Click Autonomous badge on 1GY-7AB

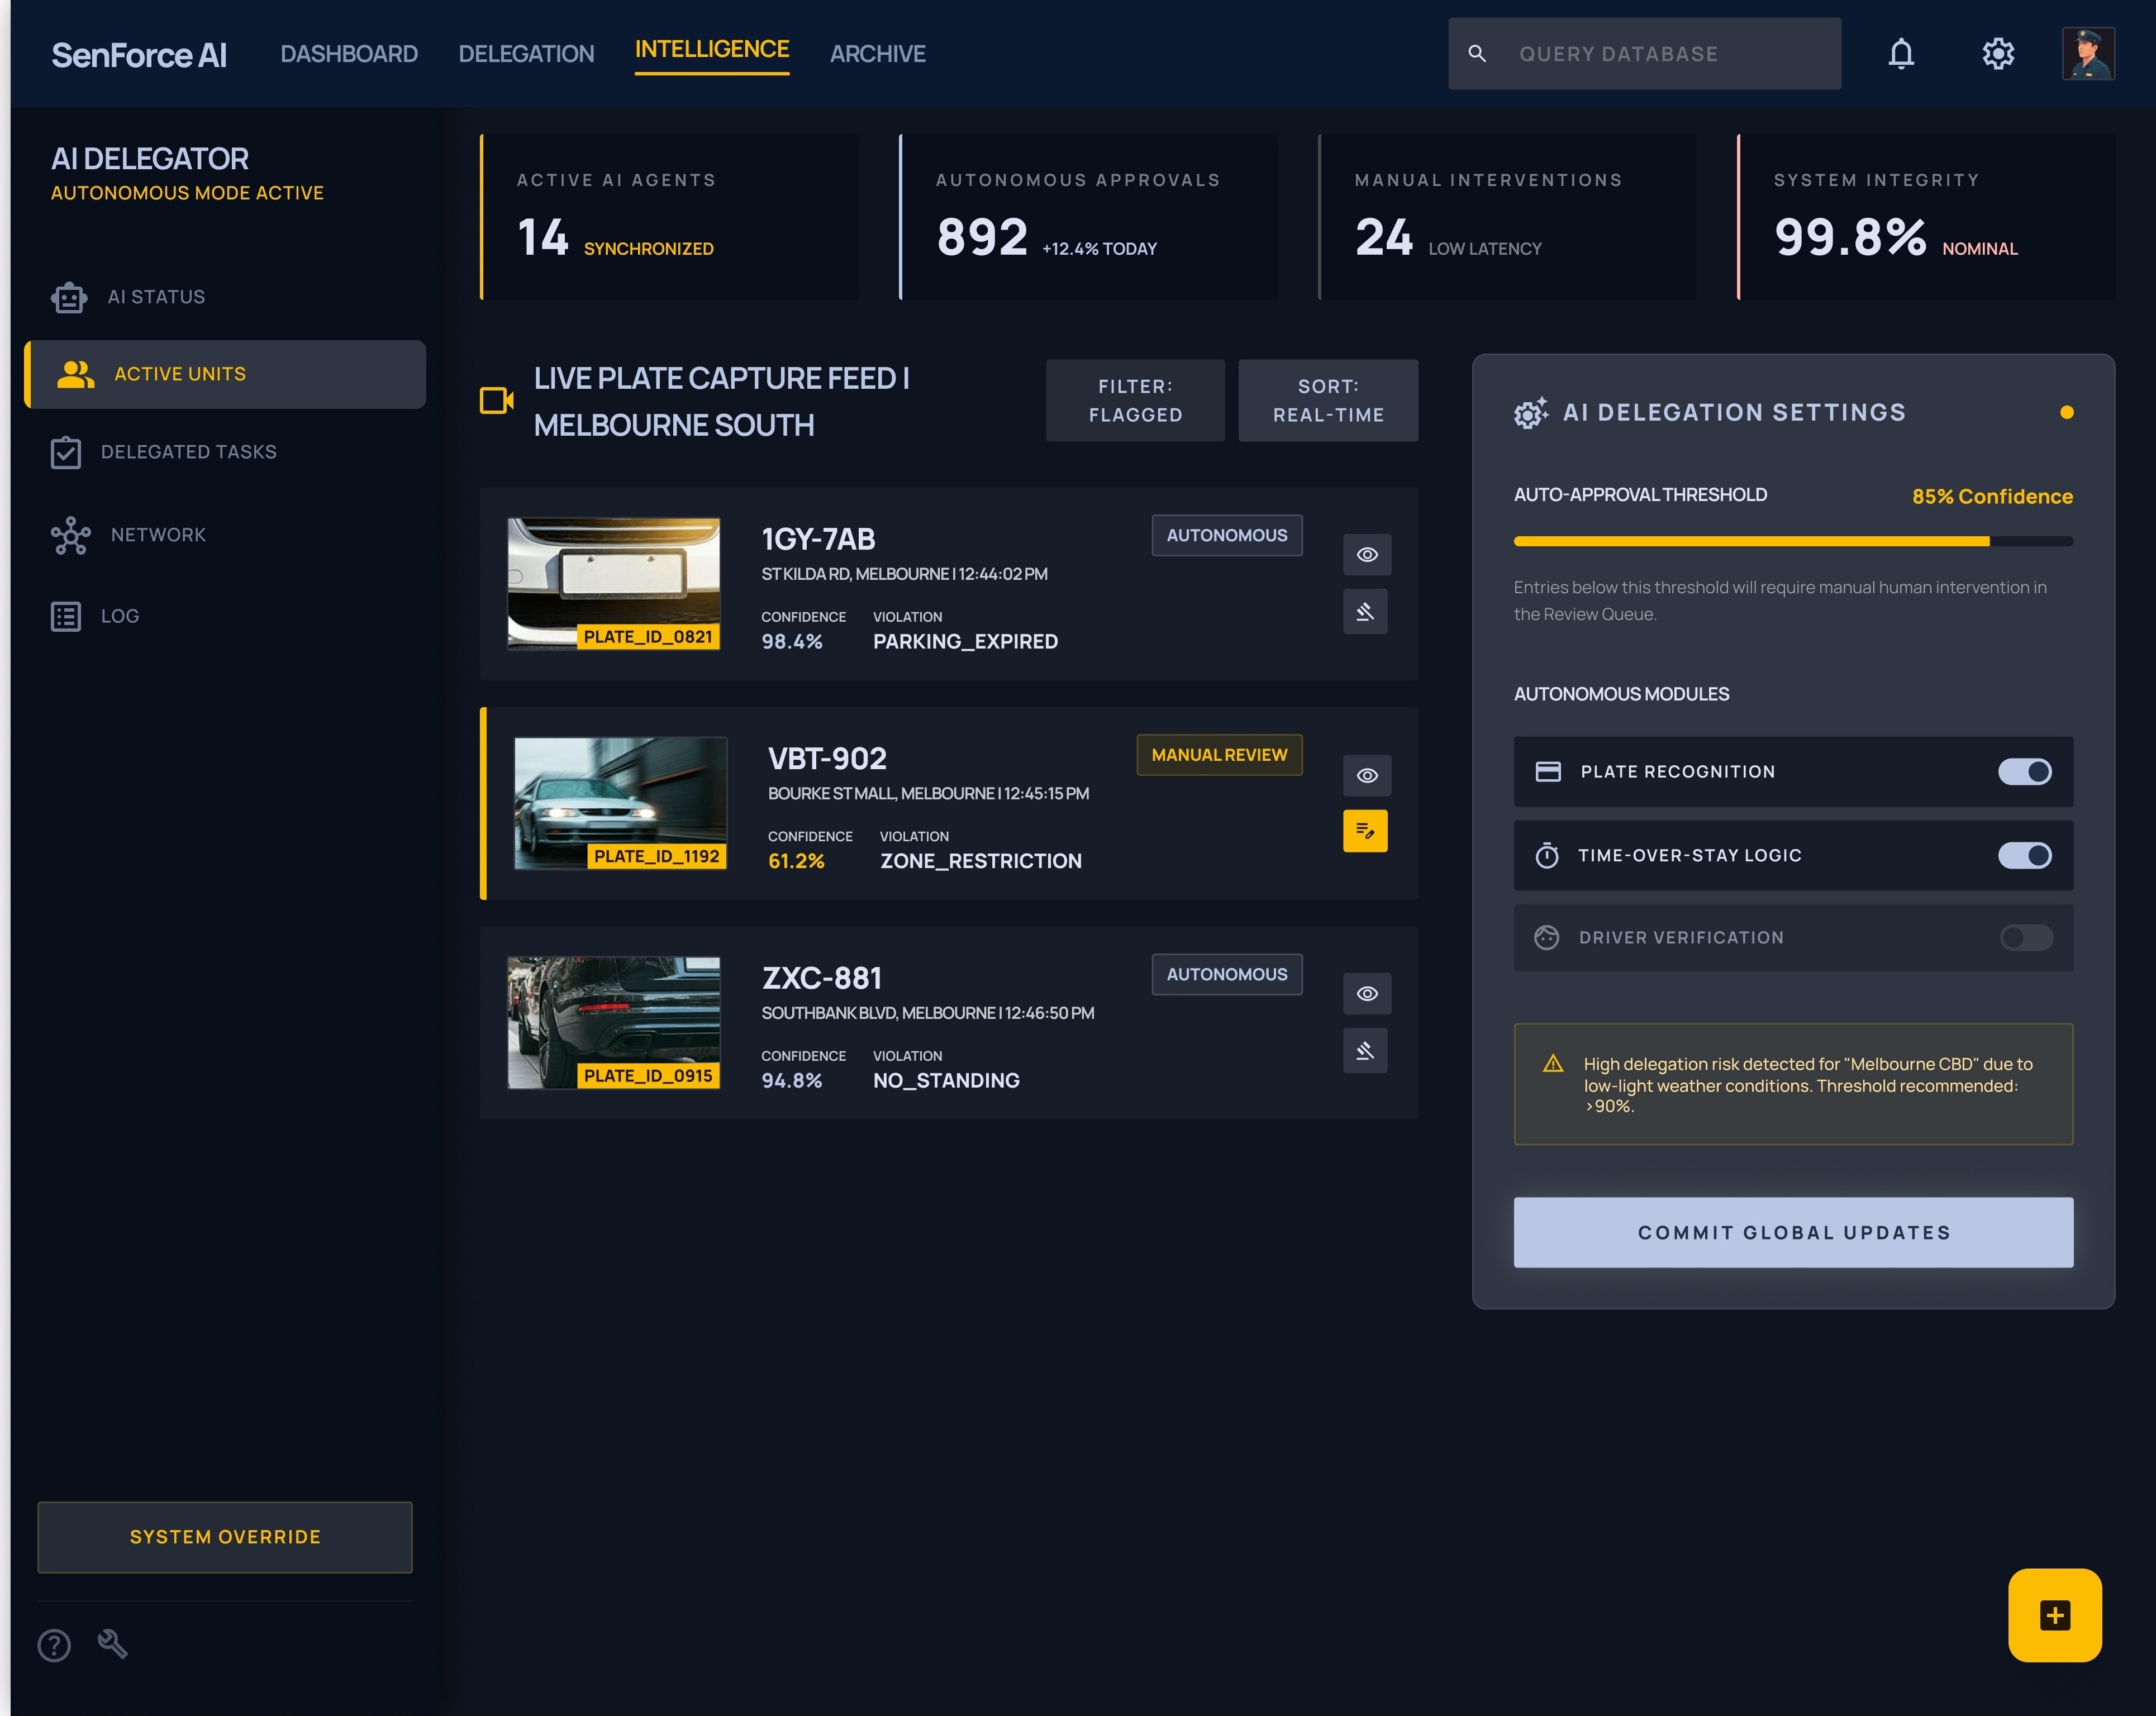point(1227,536)
